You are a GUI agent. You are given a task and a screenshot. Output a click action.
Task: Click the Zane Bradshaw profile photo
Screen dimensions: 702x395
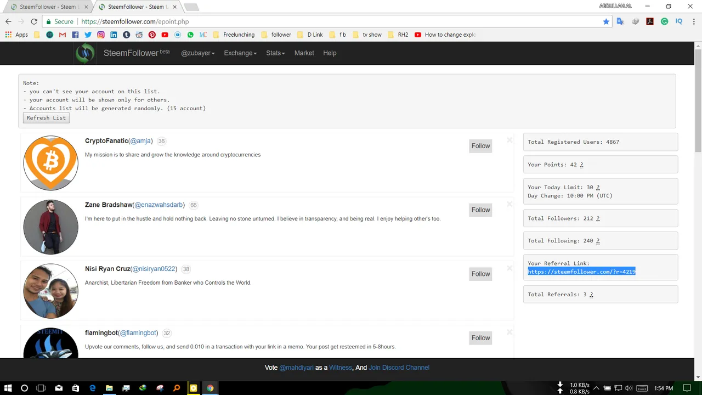[x=50, y=227]
